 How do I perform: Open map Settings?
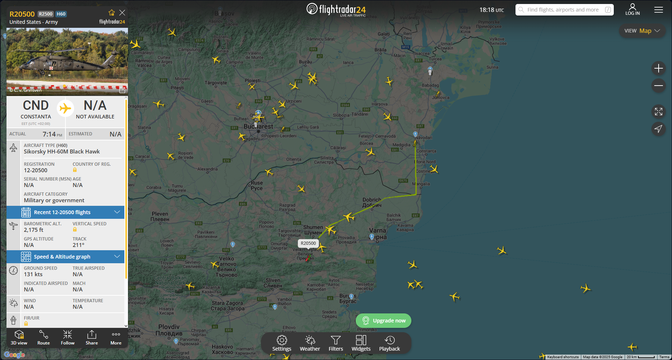282,343
